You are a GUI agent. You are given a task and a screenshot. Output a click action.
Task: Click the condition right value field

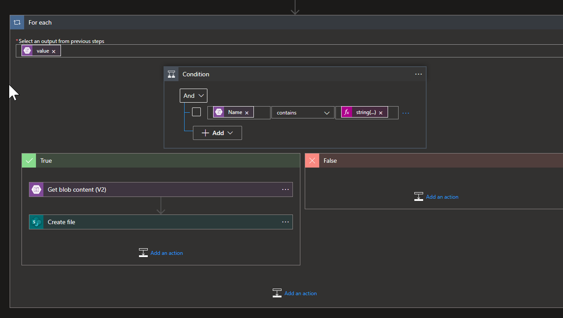point(367,113)
